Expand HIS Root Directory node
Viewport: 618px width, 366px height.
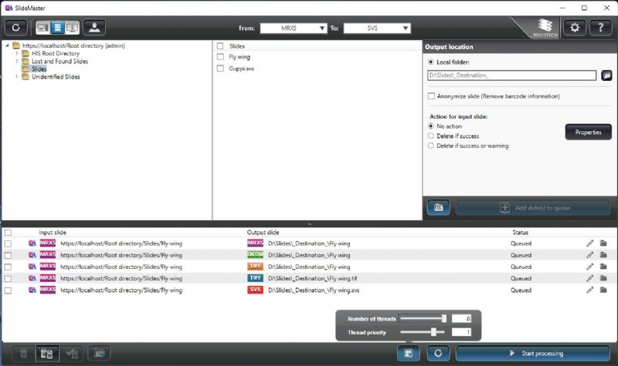(16, 53)
